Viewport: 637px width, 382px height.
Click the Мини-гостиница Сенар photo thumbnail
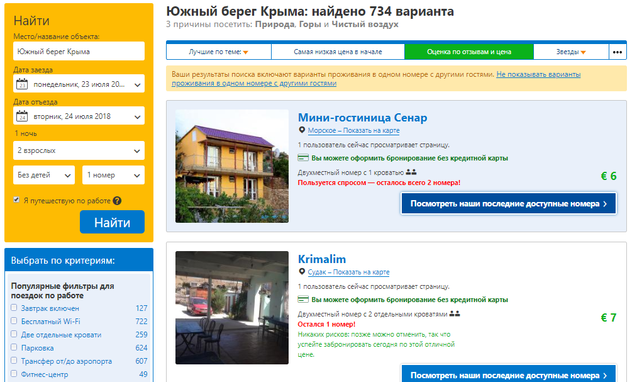[231, 166]
